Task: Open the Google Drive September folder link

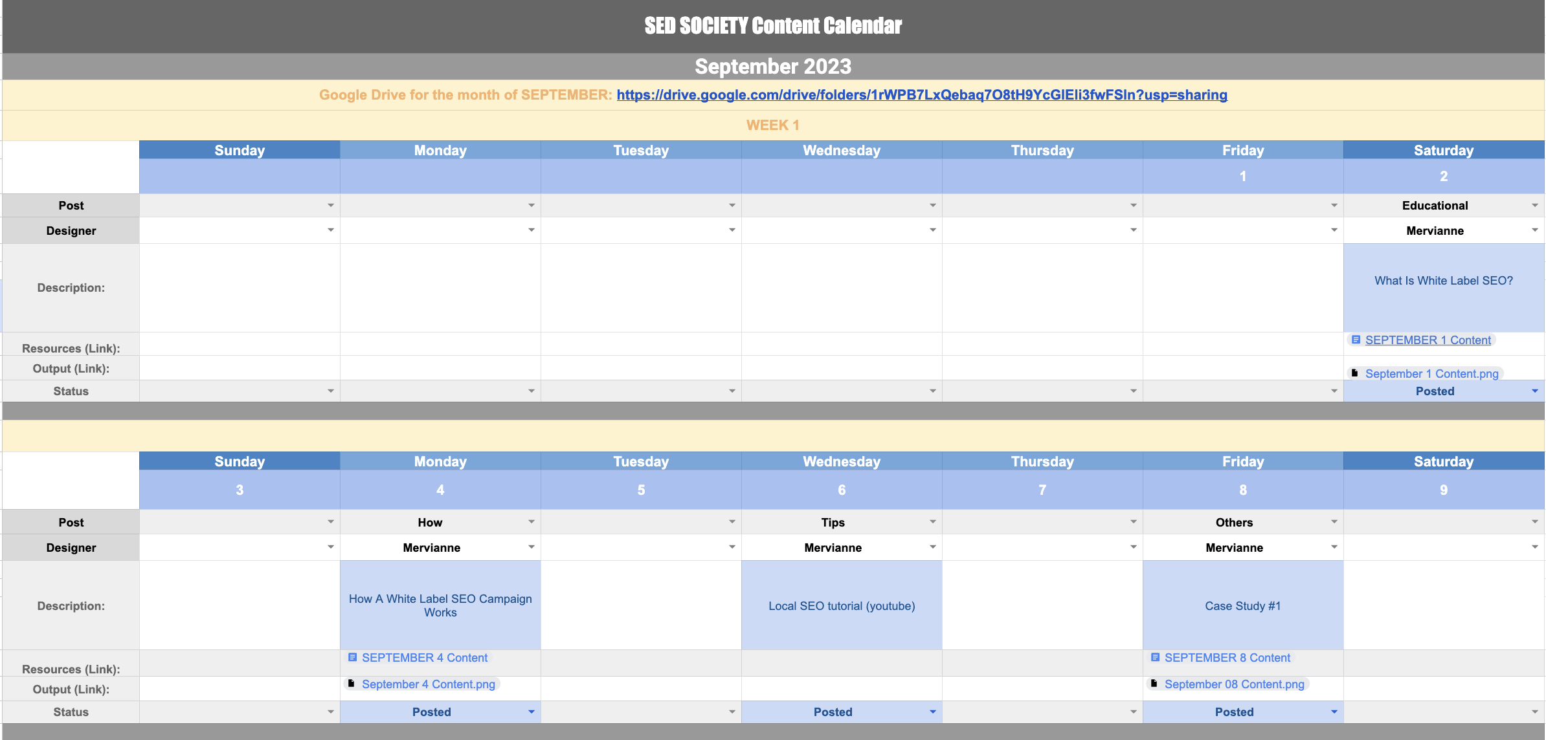Action: [921, 95]
